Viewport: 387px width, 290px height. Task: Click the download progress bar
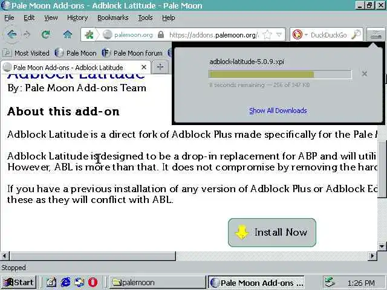[x=280, y=74]
